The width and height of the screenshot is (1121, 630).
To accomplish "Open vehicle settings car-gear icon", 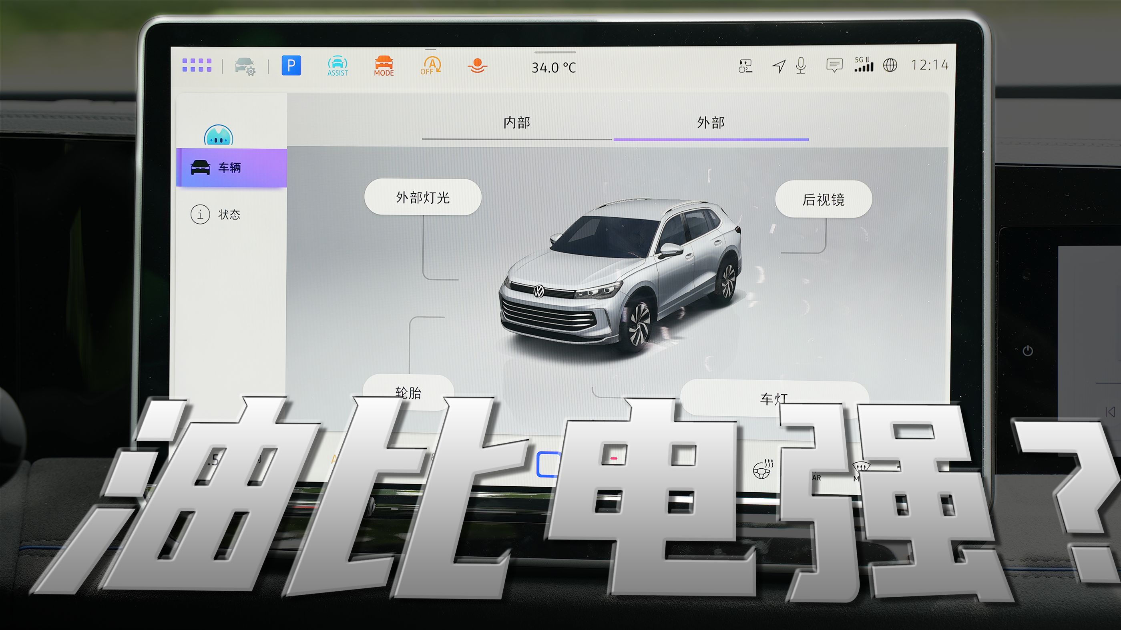I will pyautogui.click(x=245, y=66).
